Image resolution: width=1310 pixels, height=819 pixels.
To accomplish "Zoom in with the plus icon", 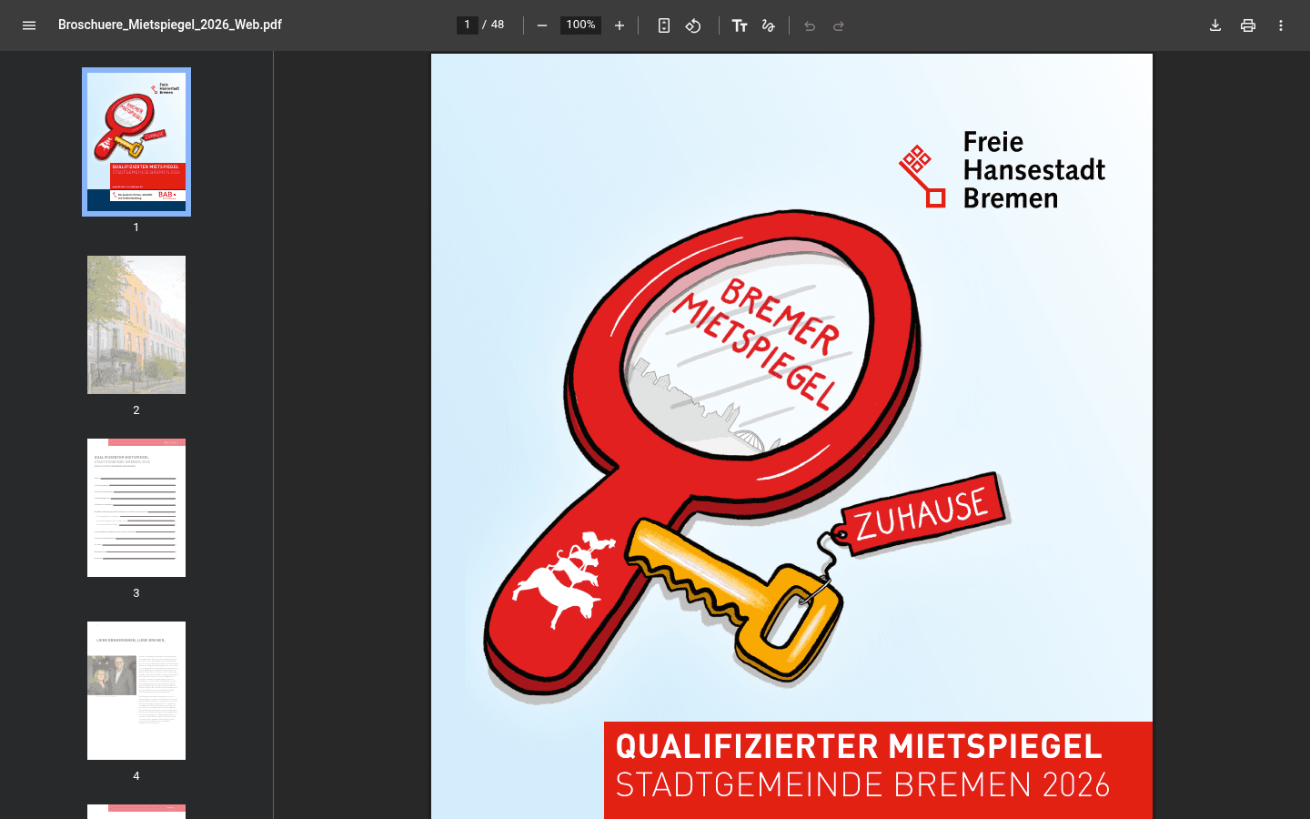I will tap(620, 25).
